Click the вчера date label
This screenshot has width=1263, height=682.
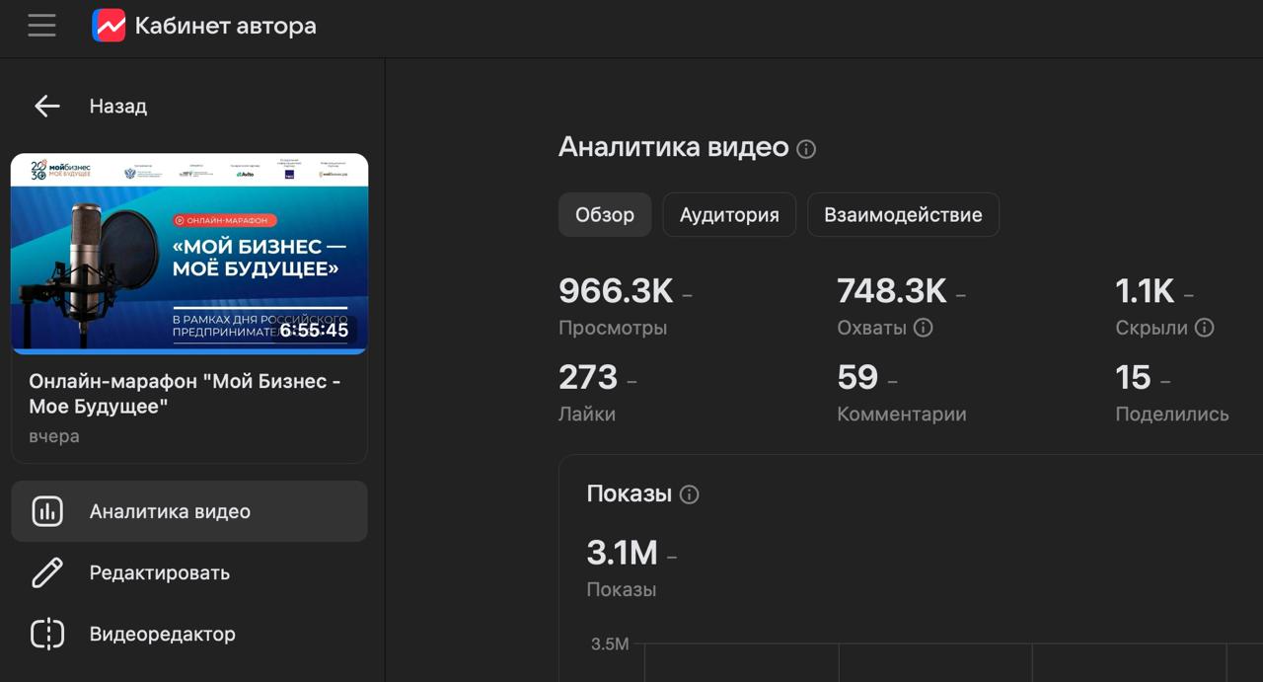point(54,436)
